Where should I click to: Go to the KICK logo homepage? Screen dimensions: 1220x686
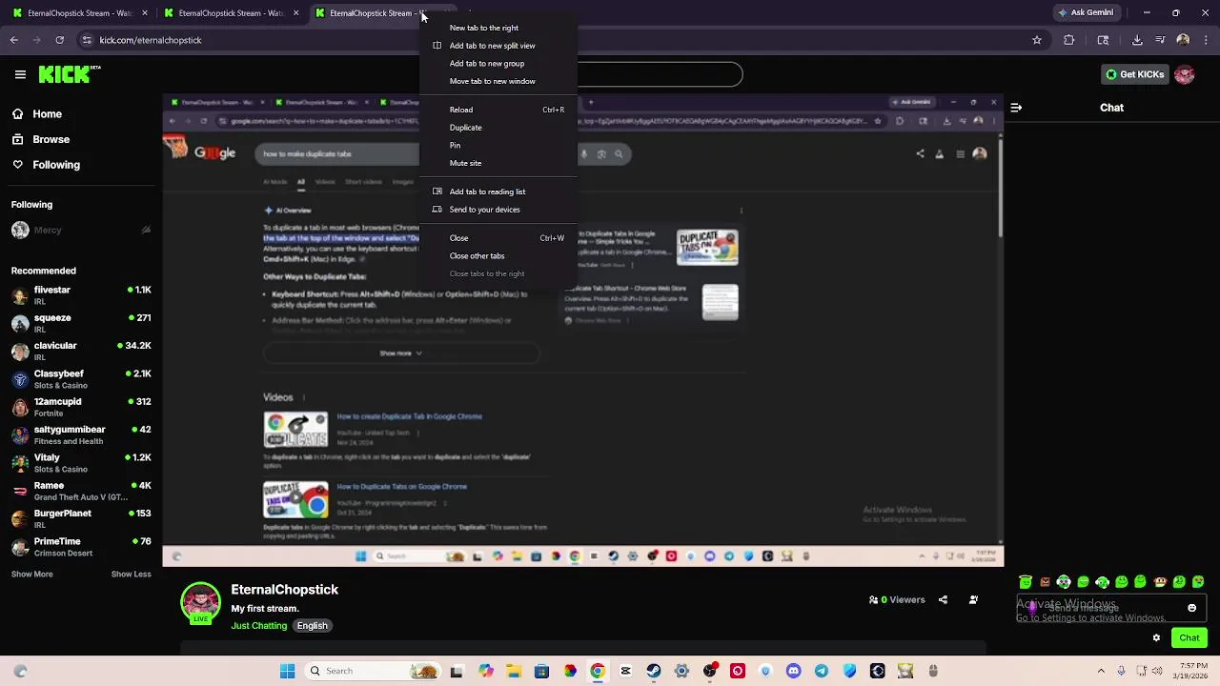coord(70,74)
